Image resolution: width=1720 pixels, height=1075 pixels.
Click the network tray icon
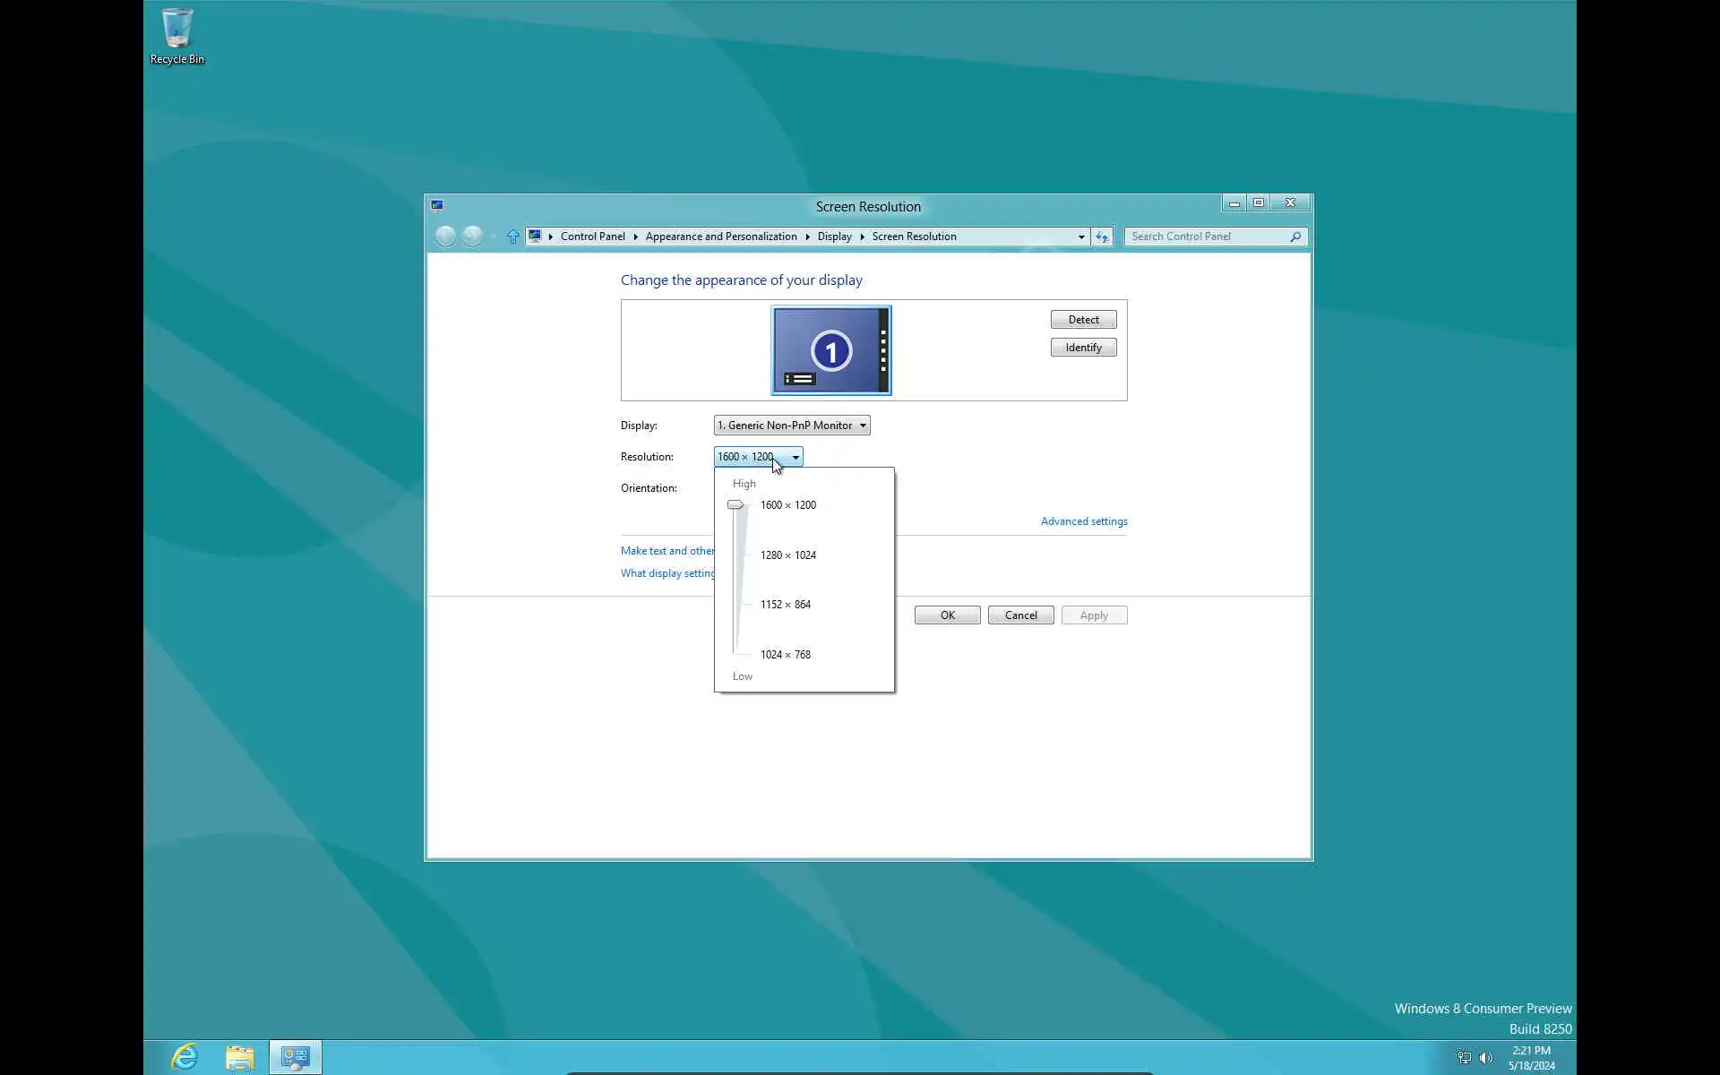pyautogui.click(x=1465, y=1058)
